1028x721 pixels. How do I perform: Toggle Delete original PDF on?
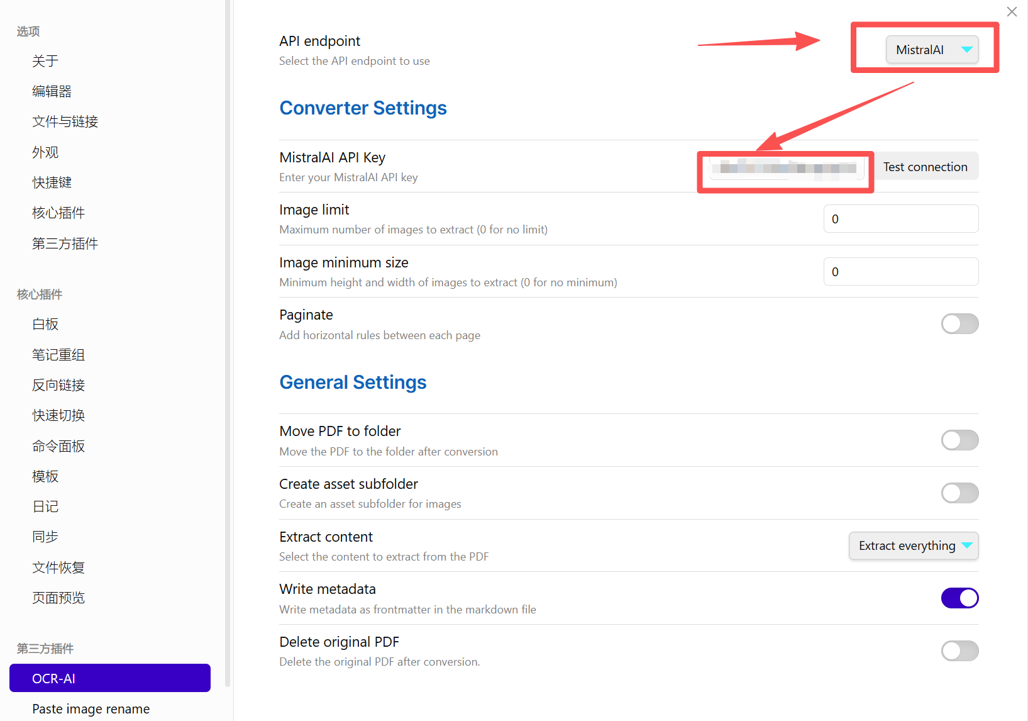[x=959, y=651]
